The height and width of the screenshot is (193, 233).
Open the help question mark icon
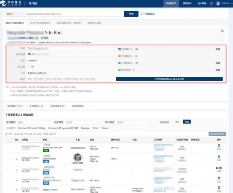(212, 4)
